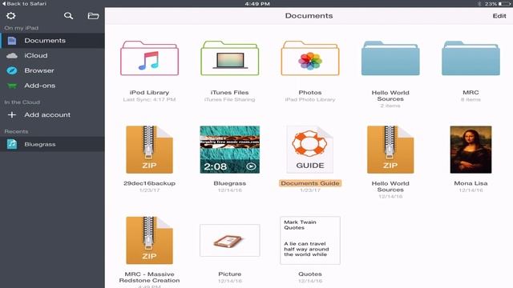This screenshot has height=288, width=513.
Task: Click the plus icon beside Add account
Action: [x=12, y=115]
